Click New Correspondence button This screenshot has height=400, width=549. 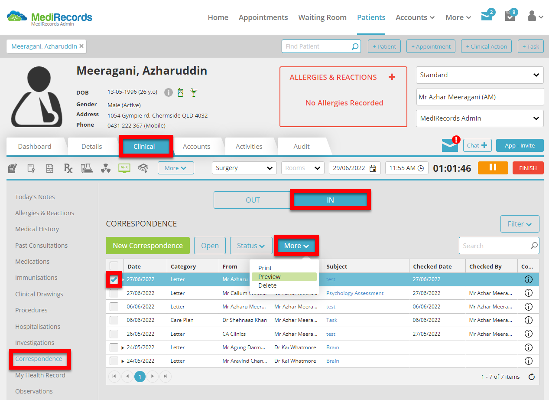pos(148,246)
